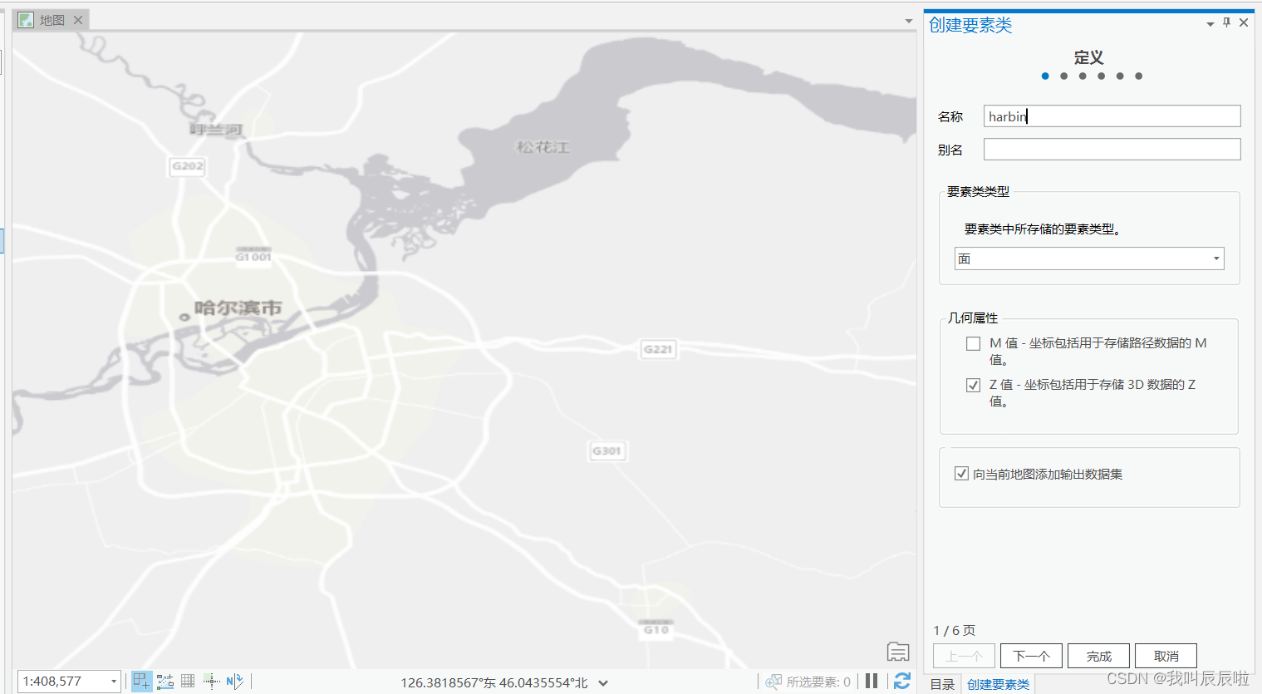Cancel the wizard with 取消
This screenshot has width=1262, height=694.
pos(1166,656)
